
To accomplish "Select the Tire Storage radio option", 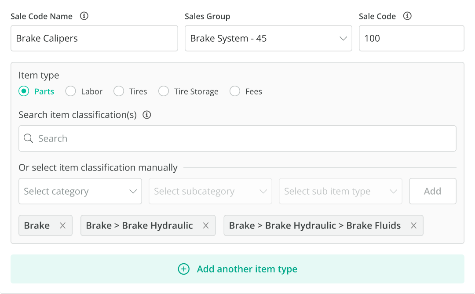I will (164, 91).
